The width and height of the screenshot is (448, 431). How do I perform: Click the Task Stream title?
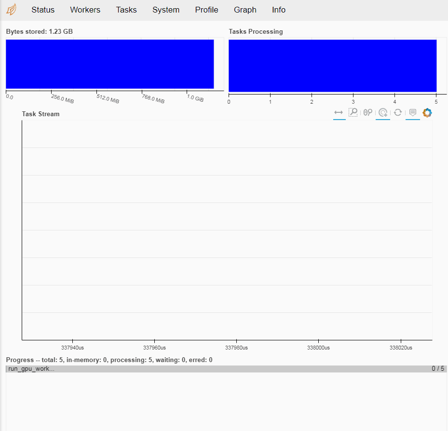[x=41, y=114]
